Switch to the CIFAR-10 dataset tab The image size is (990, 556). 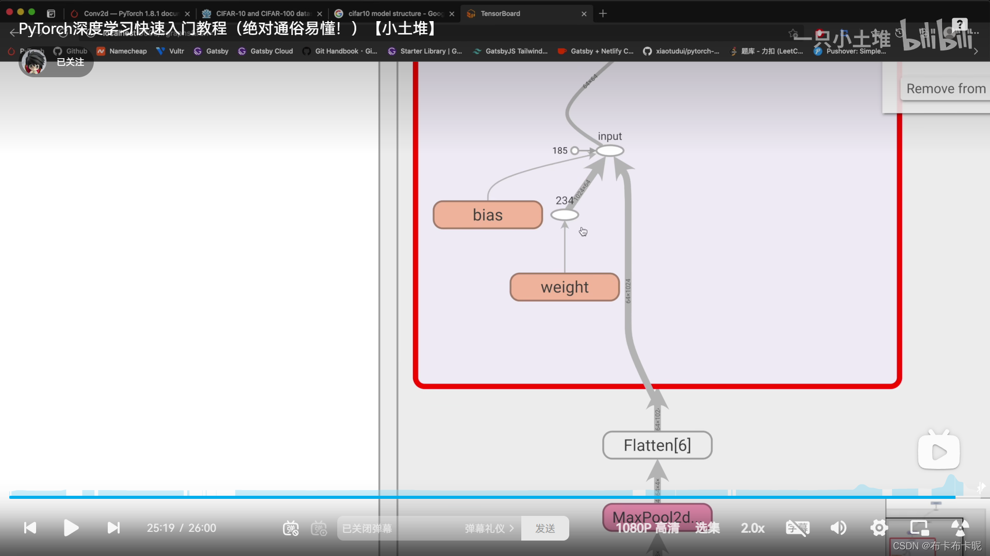263,13
